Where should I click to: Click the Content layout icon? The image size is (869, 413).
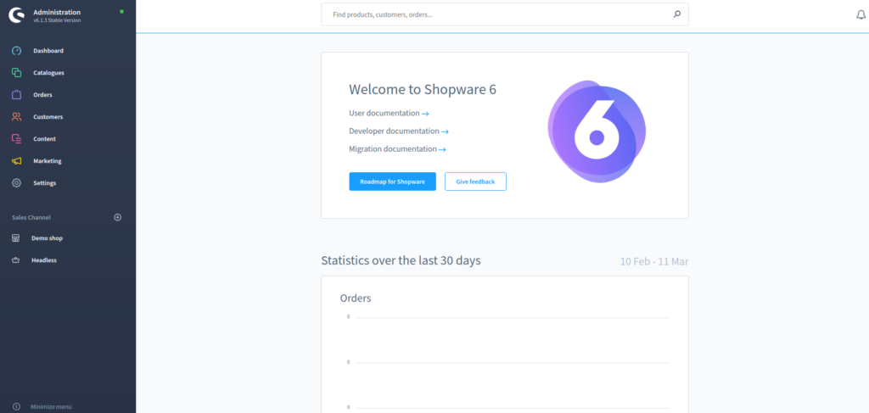17,139
